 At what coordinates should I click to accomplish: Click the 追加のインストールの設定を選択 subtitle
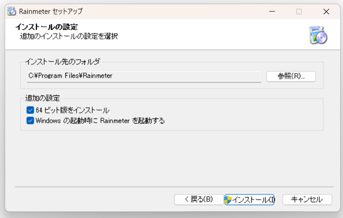[69, 36]
